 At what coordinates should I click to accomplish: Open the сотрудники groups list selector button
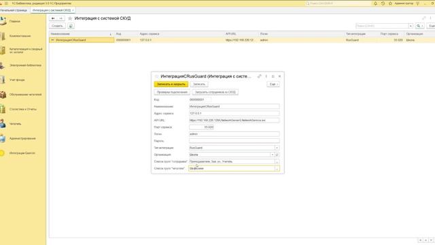coord(277,162)
